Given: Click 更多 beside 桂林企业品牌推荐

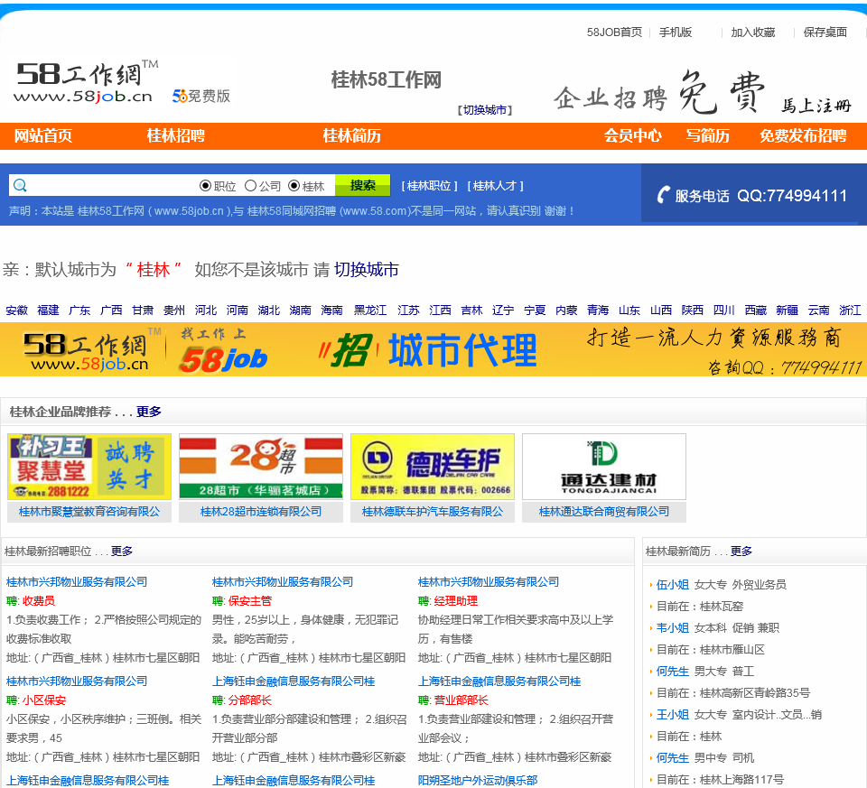Looking at the screenshot, I should tap(149, 412).
